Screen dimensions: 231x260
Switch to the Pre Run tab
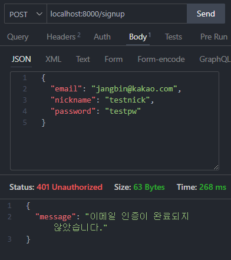pyautogui.click(x=214, y=37)
